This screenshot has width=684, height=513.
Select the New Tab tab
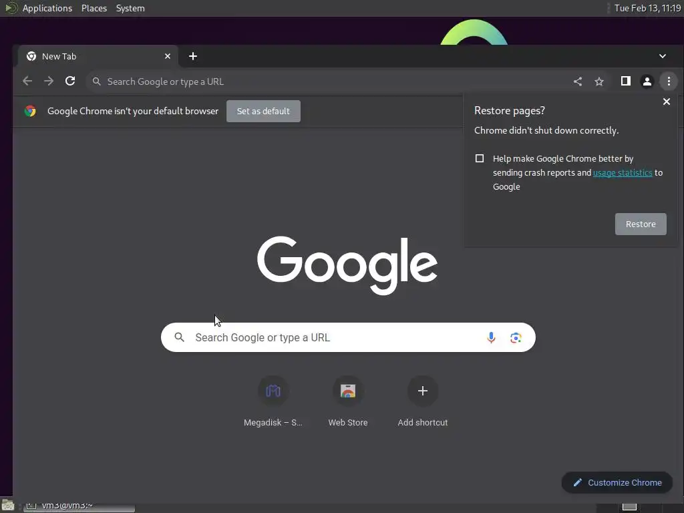(98, 56)
